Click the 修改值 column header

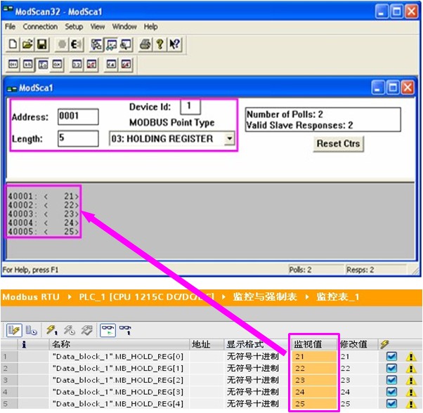(358, 344)
